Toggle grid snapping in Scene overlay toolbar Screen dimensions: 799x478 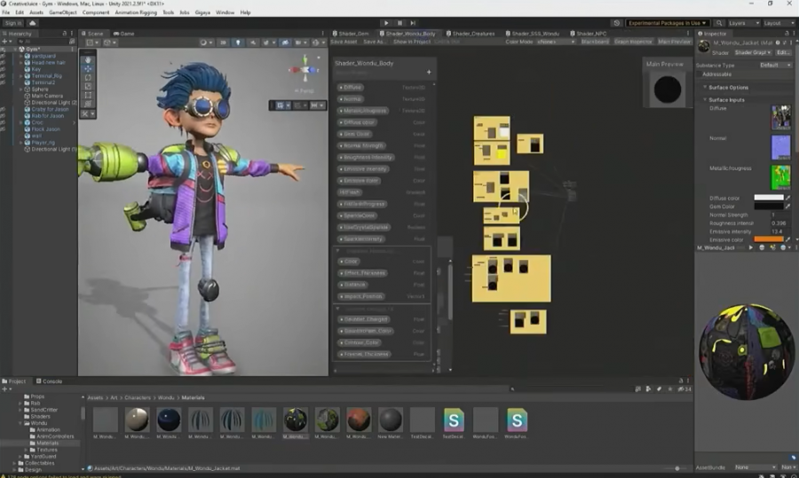coord(281,106)
